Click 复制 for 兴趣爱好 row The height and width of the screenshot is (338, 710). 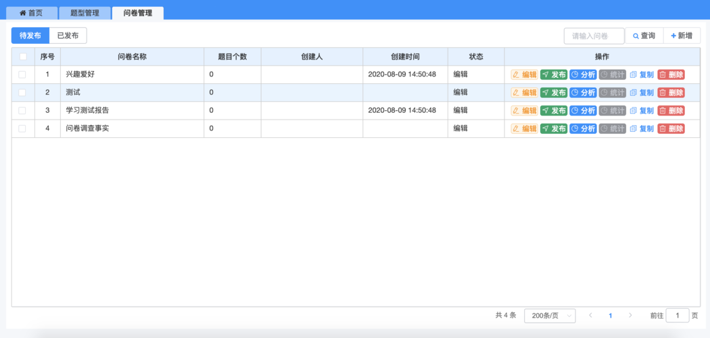(x=642, y=74)
